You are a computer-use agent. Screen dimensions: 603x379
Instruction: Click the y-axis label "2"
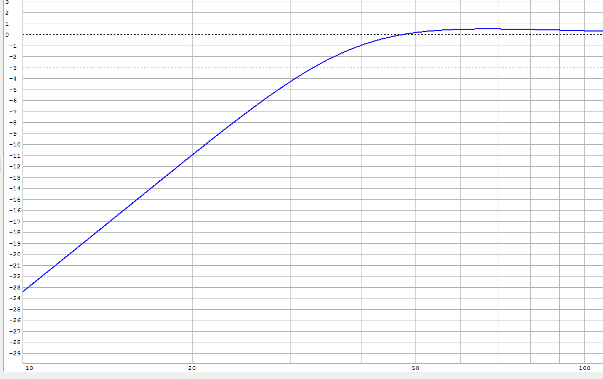coord(7,13)
